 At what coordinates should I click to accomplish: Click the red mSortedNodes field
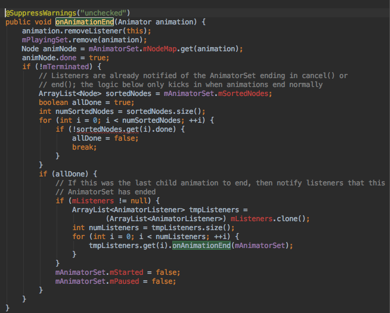[x=243, y=94]
